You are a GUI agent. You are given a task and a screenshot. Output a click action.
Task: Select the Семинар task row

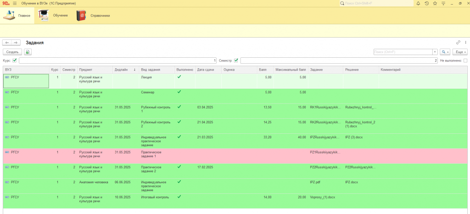point(235,96)
